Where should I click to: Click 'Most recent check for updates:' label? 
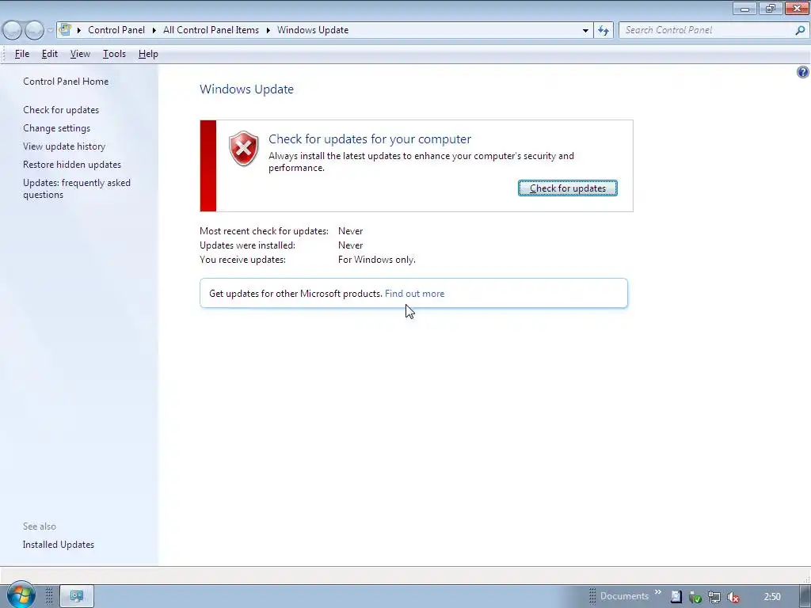coord(264,231)
